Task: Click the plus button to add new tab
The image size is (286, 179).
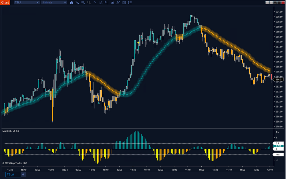Action: click(23, 174)
